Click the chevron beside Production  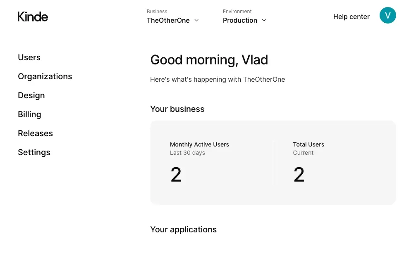pyautogui.click(x=264, y=20)
